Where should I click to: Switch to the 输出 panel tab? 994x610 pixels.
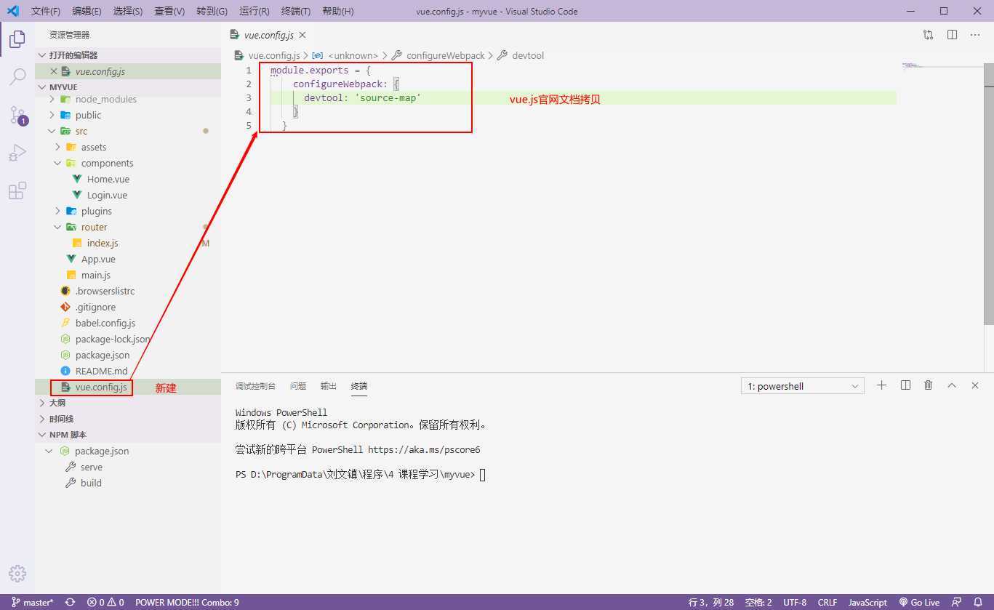(x=329, y=386)
